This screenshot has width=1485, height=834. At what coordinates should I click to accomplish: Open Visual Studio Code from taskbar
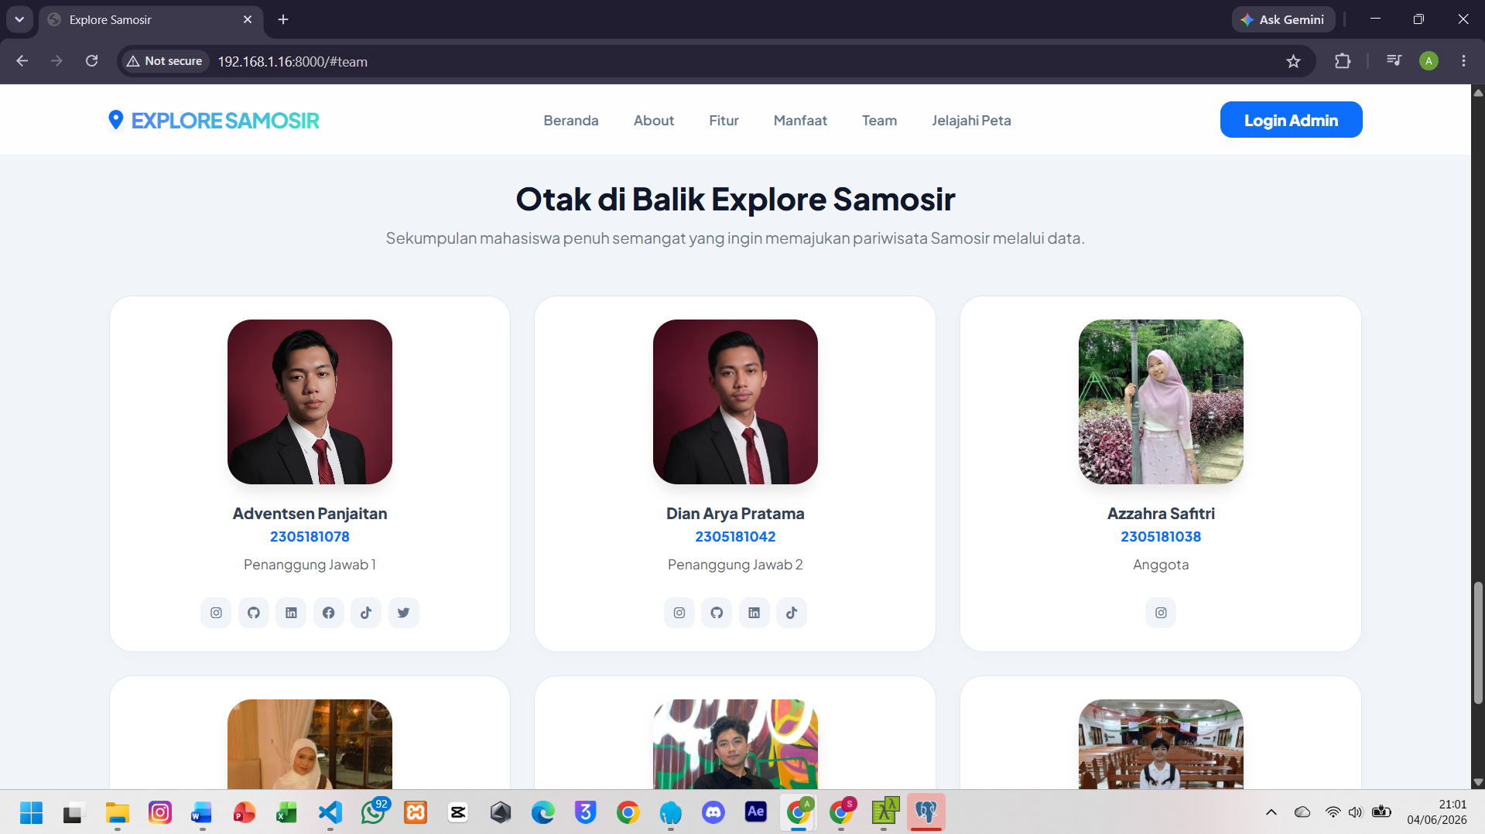330,812
